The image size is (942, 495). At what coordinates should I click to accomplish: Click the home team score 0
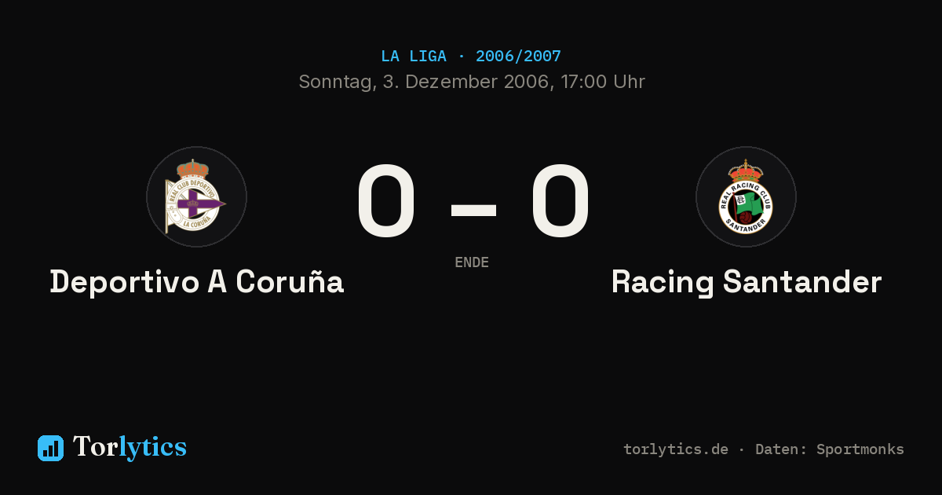(x=385, y=202)
